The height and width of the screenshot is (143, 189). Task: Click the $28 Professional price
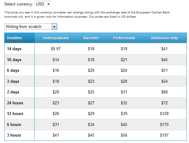124,81
